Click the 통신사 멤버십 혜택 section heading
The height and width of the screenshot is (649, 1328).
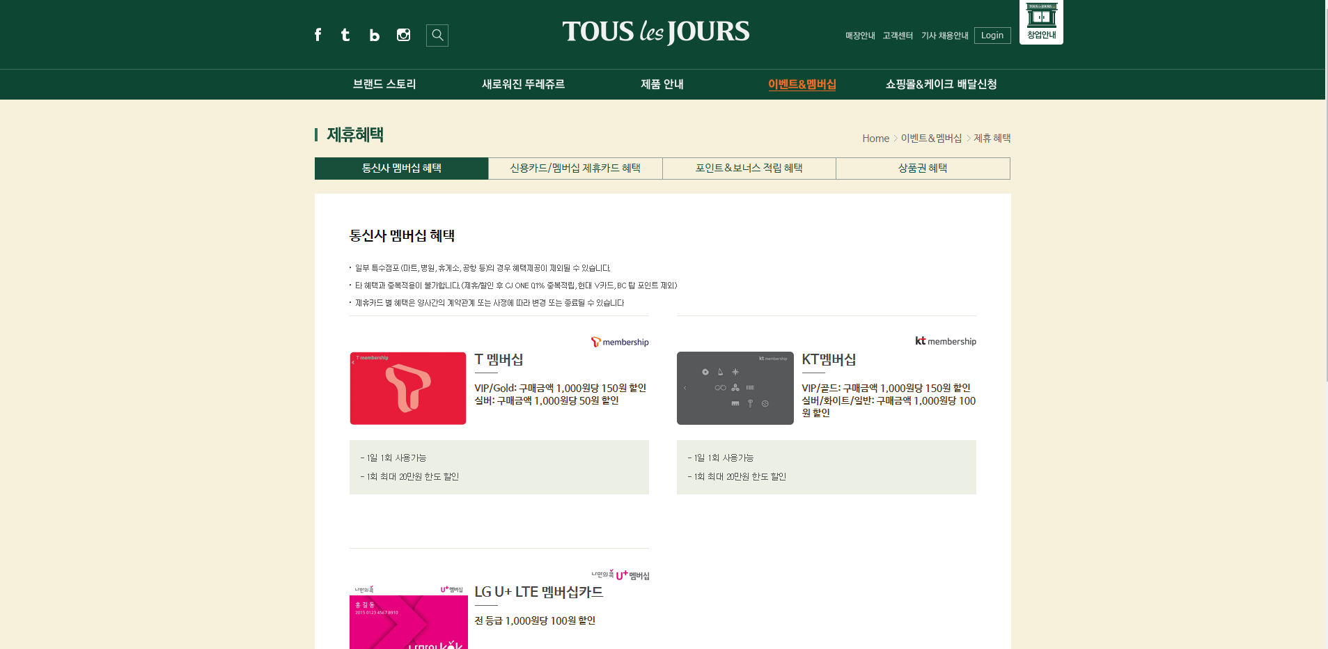tap(402, 236)
